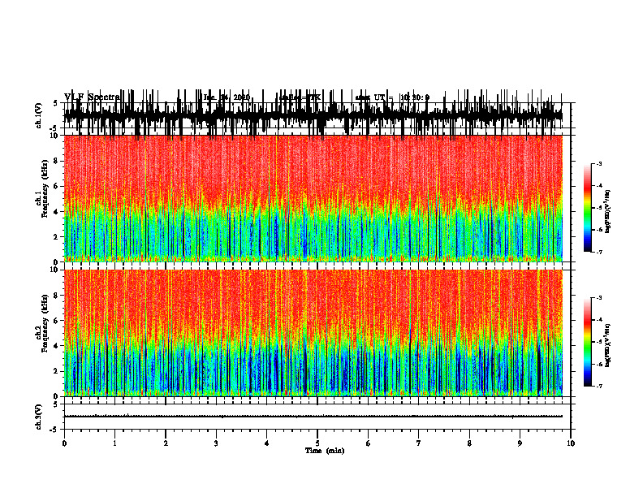Click time axis tick label '7'

[x=419, y=443]
